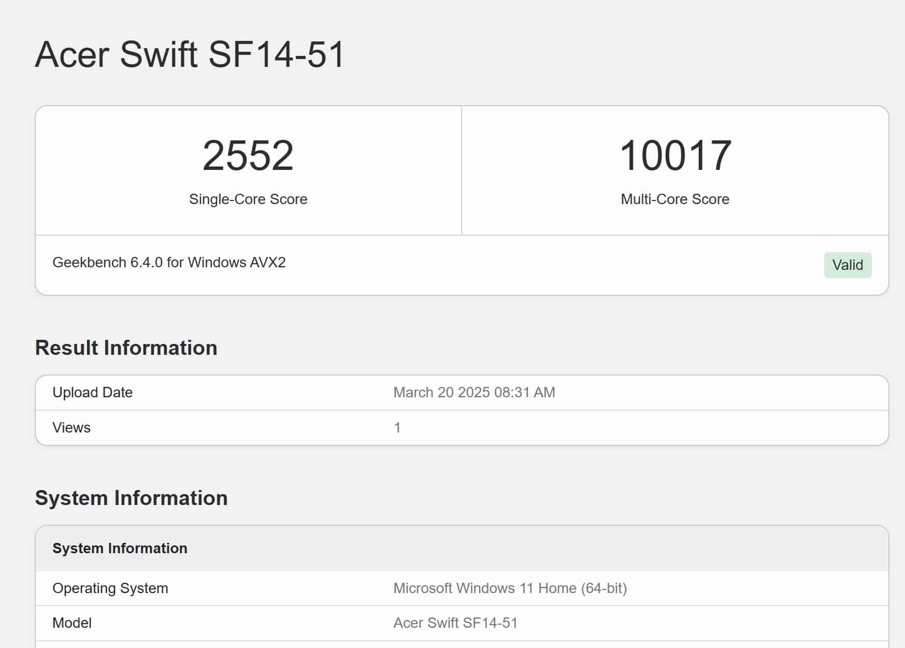Click the Model row label

tap(72, 623)
